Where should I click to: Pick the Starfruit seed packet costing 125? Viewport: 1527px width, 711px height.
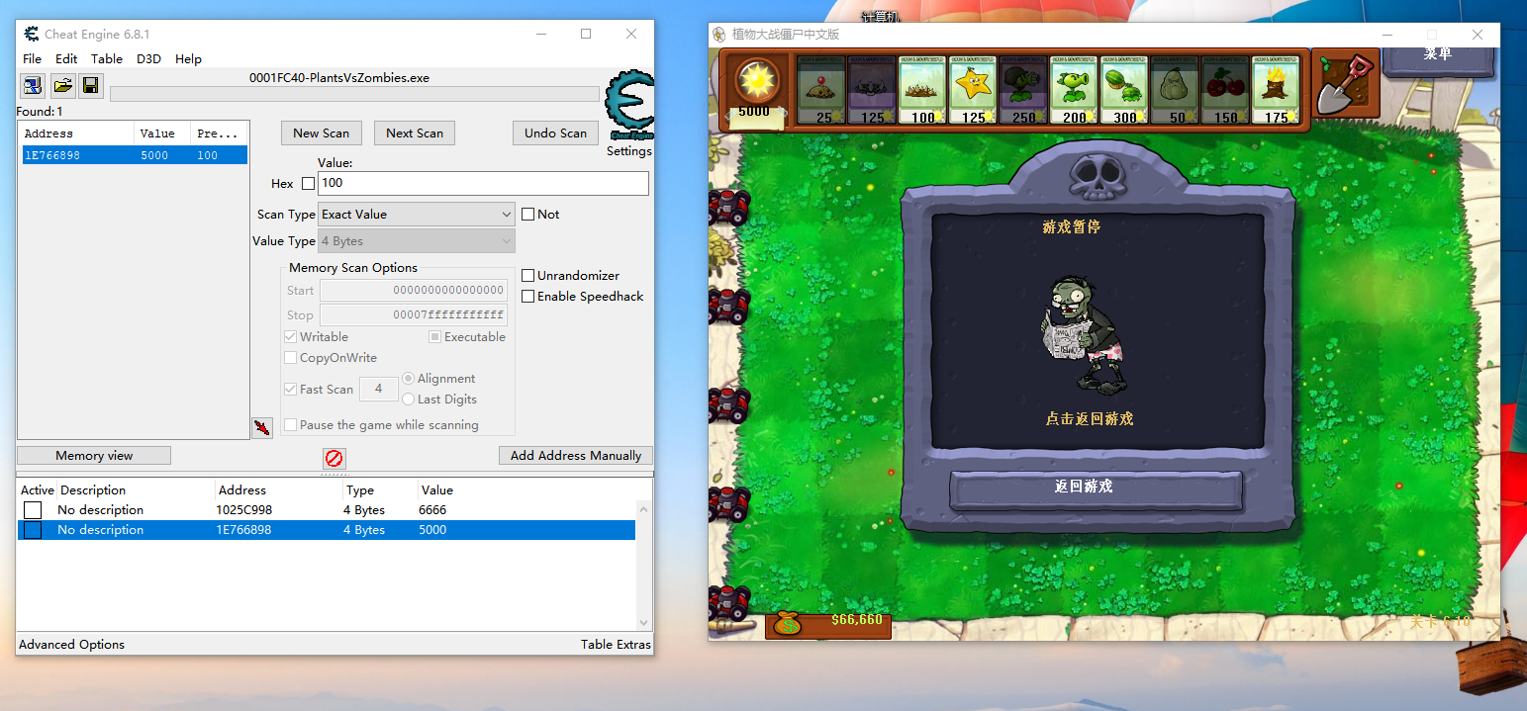point(973,90)
